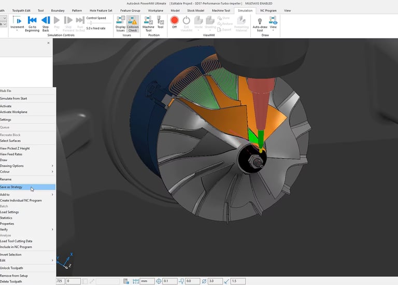Image resolution: width=398 pixels, height=285 pixels.
Task: Toggle Collision Check
Action: click(x=133, y=24)
